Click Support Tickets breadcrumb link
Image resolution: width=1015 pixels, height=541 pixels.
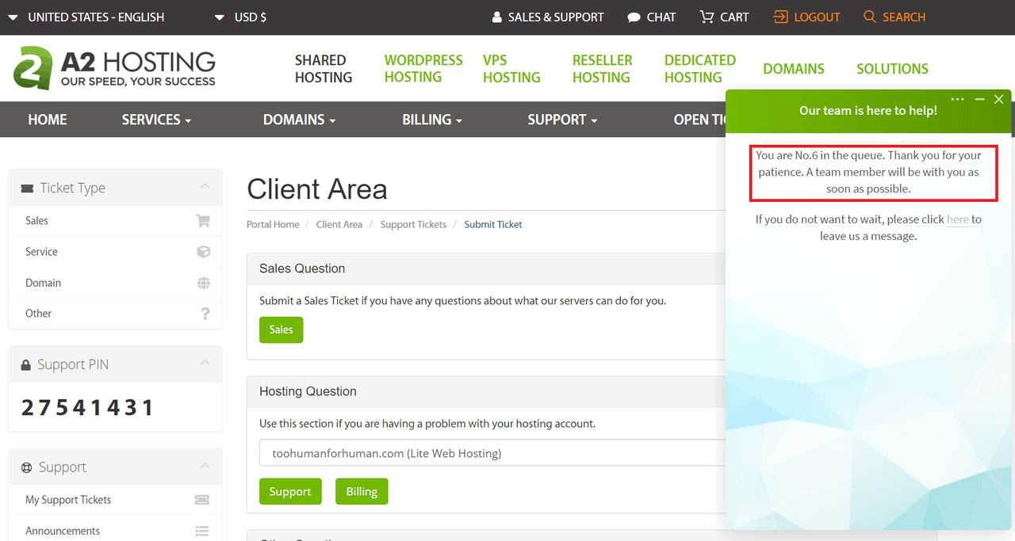(413, 224)
